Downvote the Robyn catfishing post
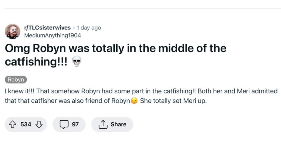281x163 pixels. point(39,125)
